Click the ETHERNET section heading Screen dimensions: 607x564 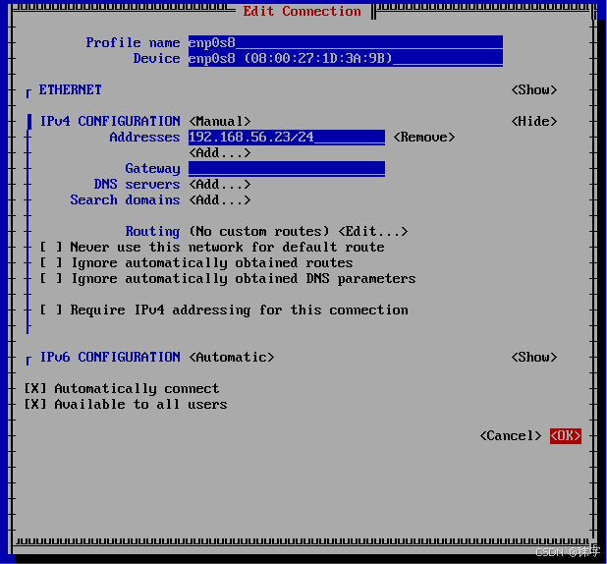pyautogui.click(x=70, y=89)
